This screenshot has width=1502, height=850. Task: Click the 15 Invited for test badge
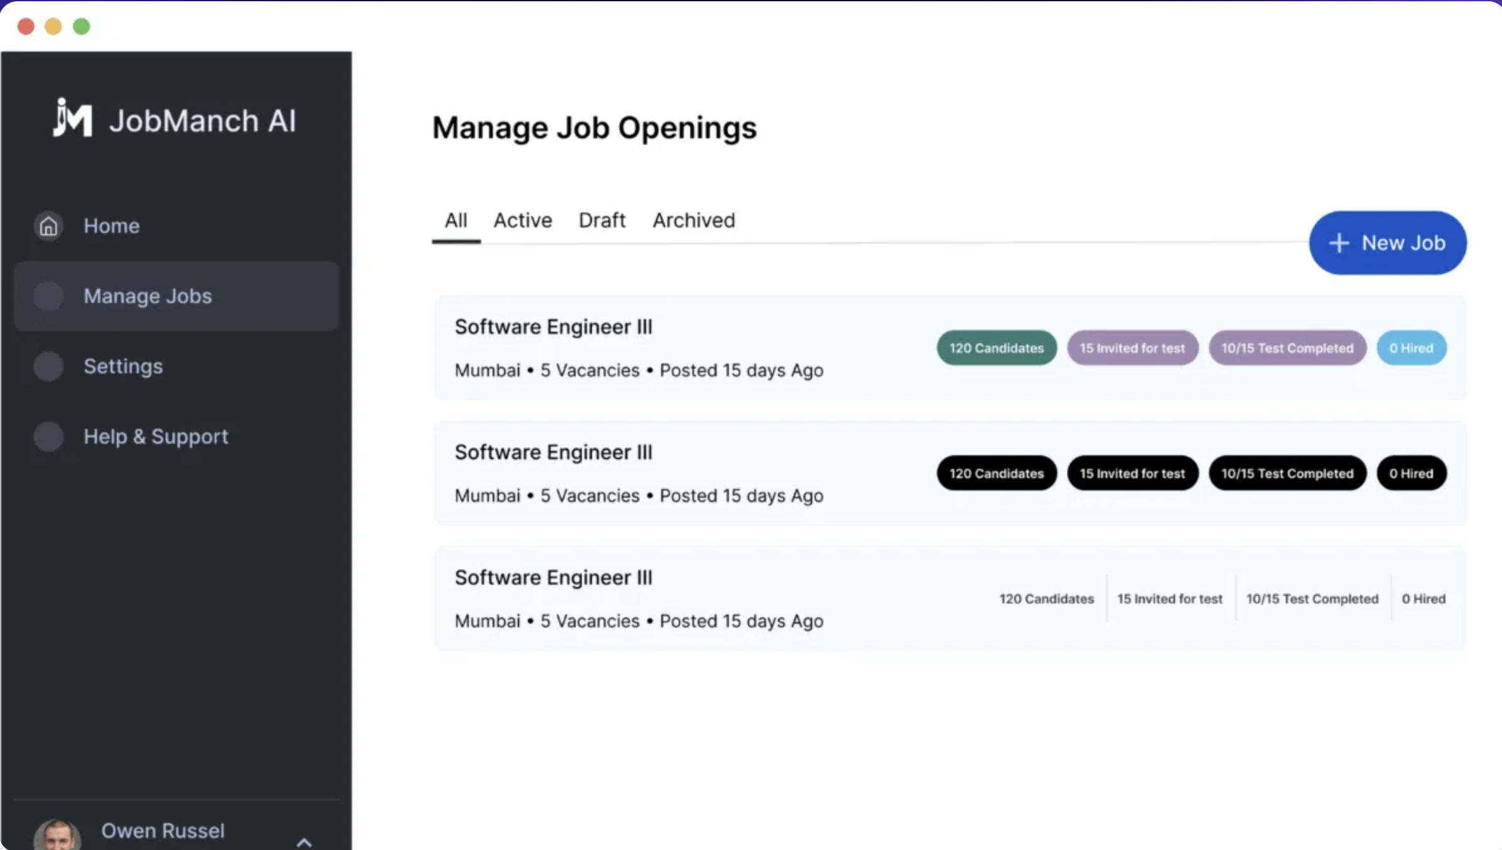pos(1132,348)
